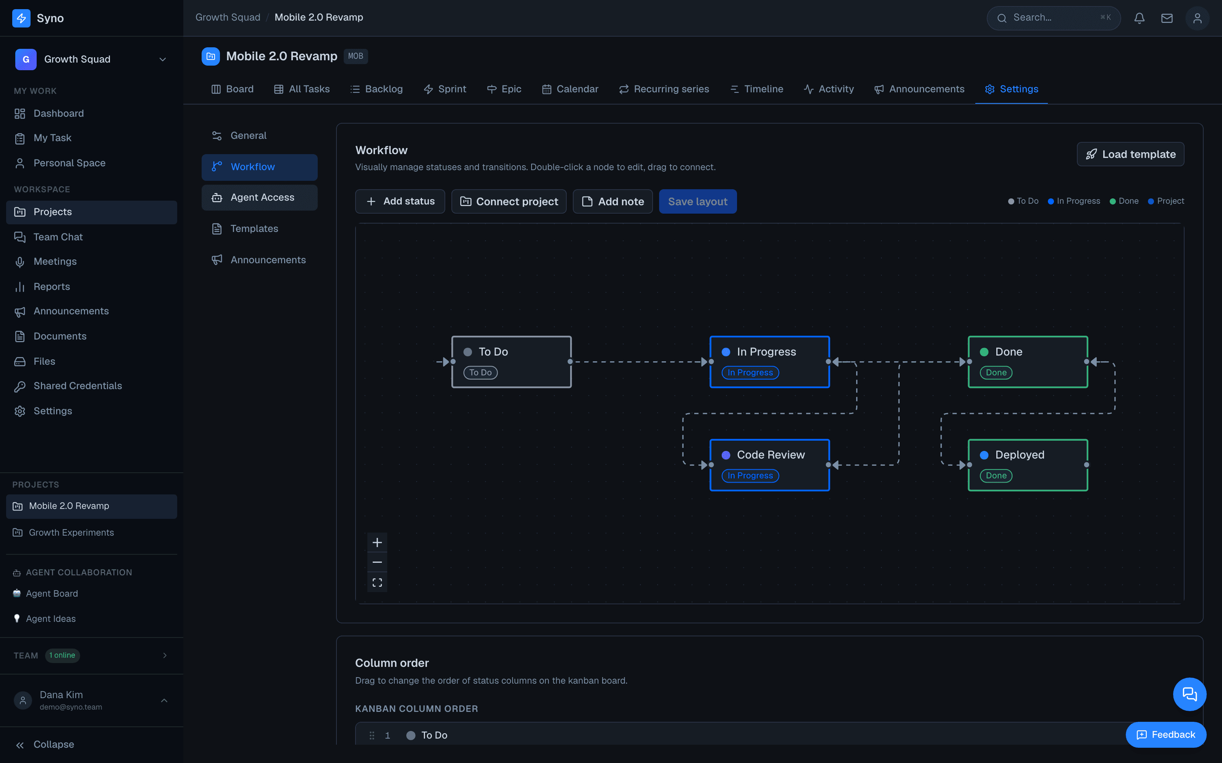Zoom in on the workflow canvas
1222x763 pixels.
click(x=377, y=542)
